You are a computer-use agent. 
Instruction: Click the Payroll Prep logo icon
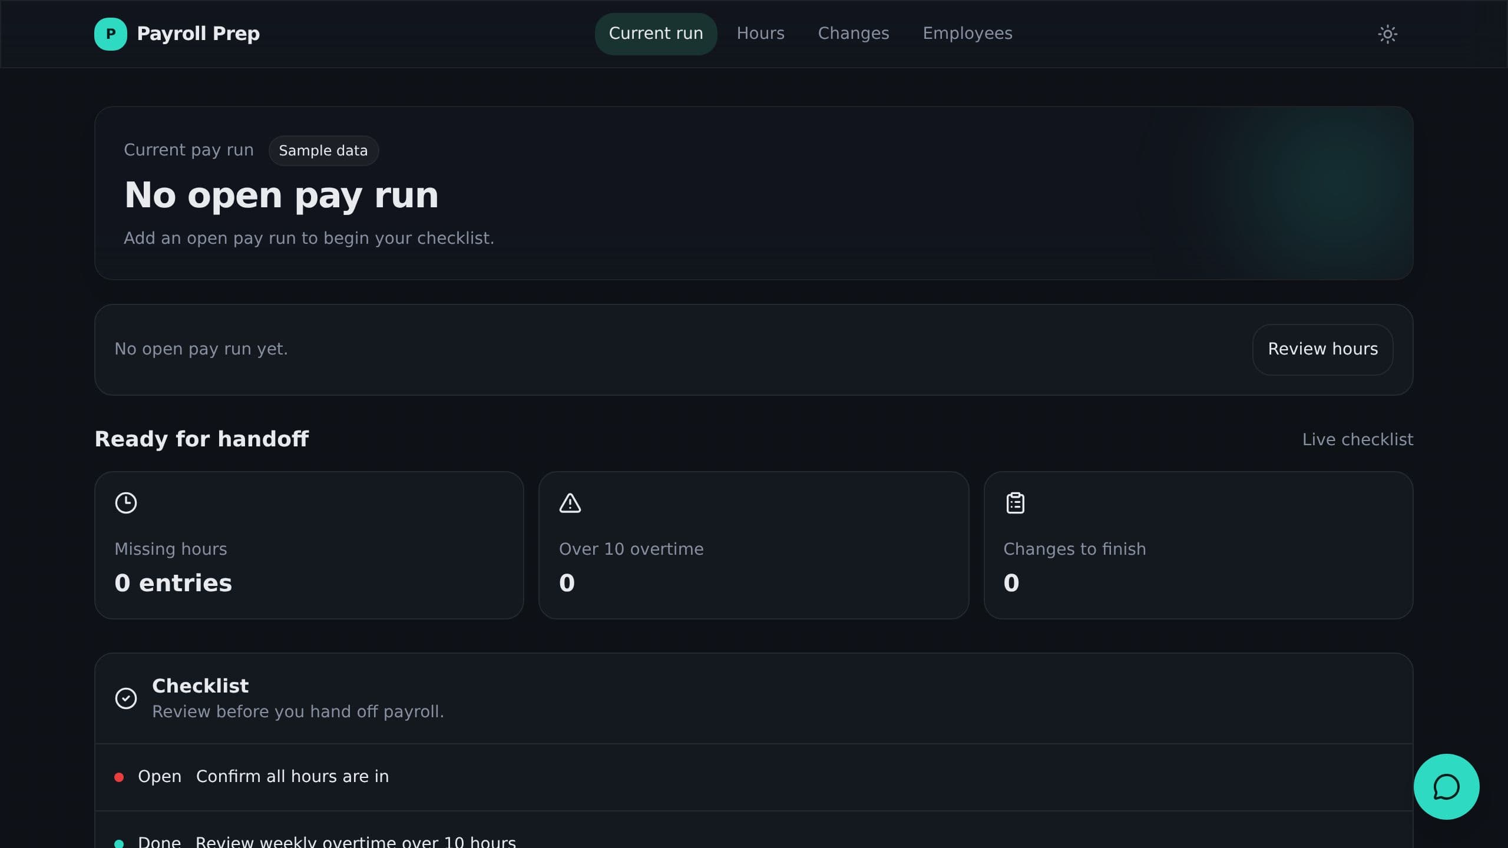pyautogui.click(x=111, y=34)
